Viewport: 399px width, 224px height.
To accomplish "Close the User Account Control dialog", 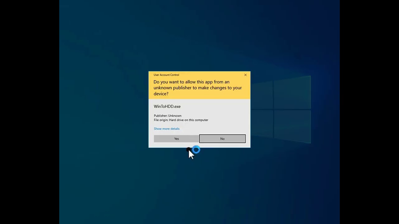I will click(x=245, y=75).
